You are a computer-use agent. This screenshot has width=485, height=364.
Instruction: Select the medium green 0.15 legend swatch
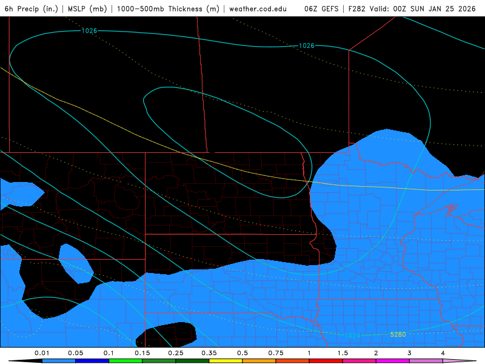[159, 361]
